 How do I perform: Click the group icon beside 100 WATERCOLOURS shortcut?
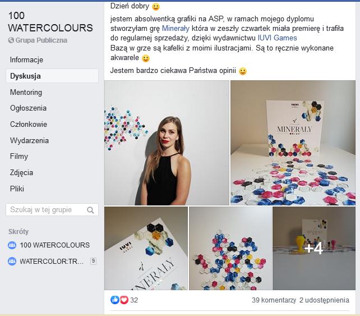(x=12, y=245)
